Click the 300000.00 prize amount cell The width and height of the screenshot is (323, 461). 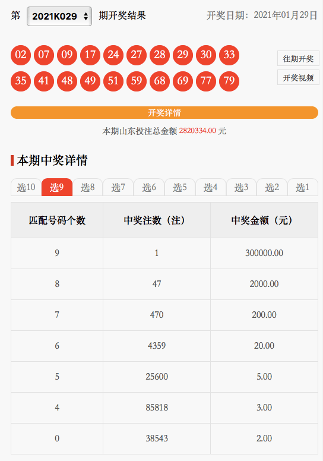[264, 253]
